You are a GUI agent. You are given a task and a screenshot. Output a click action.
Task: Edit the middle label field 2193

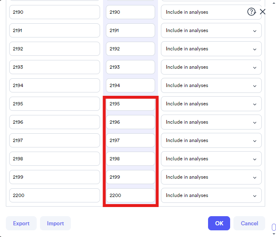130,67
